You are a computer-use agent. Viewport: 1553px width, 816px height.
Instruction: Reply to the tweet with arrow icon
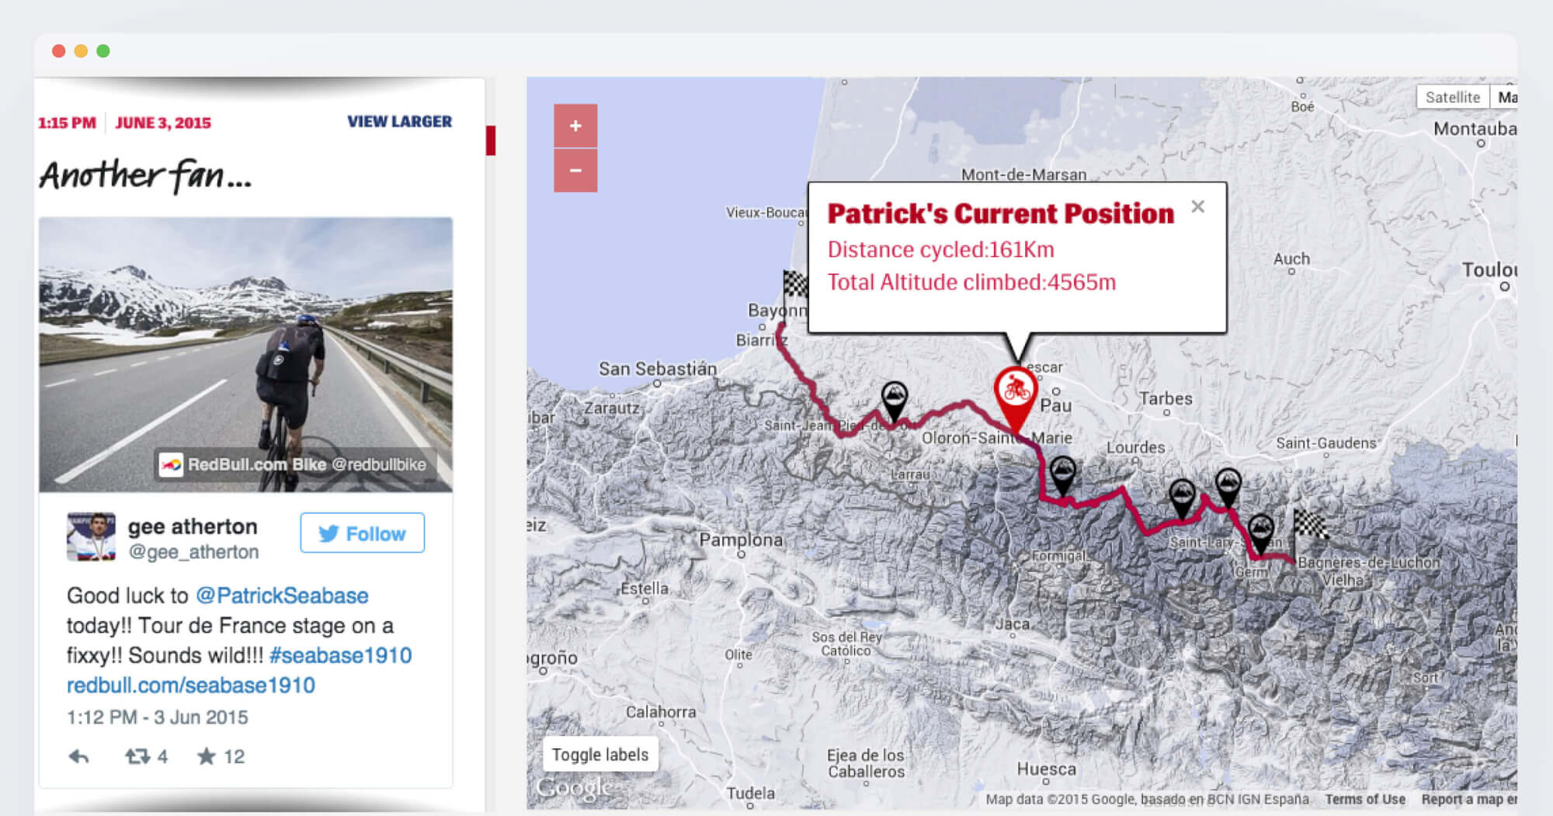point(78,756)
